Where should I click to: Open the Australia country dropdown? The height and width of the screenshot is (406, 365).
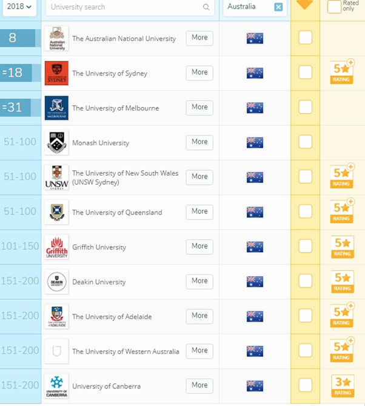(249, 7)
